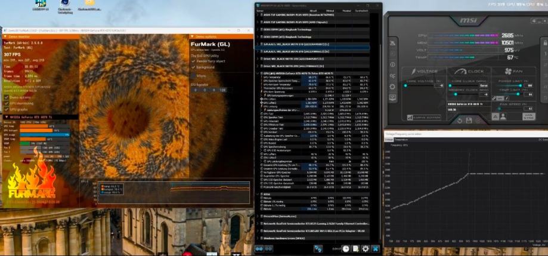Toggle FurMark Background checkbox
Image resolution: width=548 pixels, height=256 pixels.
click(x=193, y=67)
